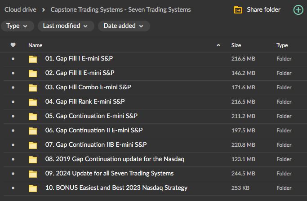307x201 pixels.
Task: Click the 171.6 MB size value
Action: pyautogui.click(x=243, y=87)
